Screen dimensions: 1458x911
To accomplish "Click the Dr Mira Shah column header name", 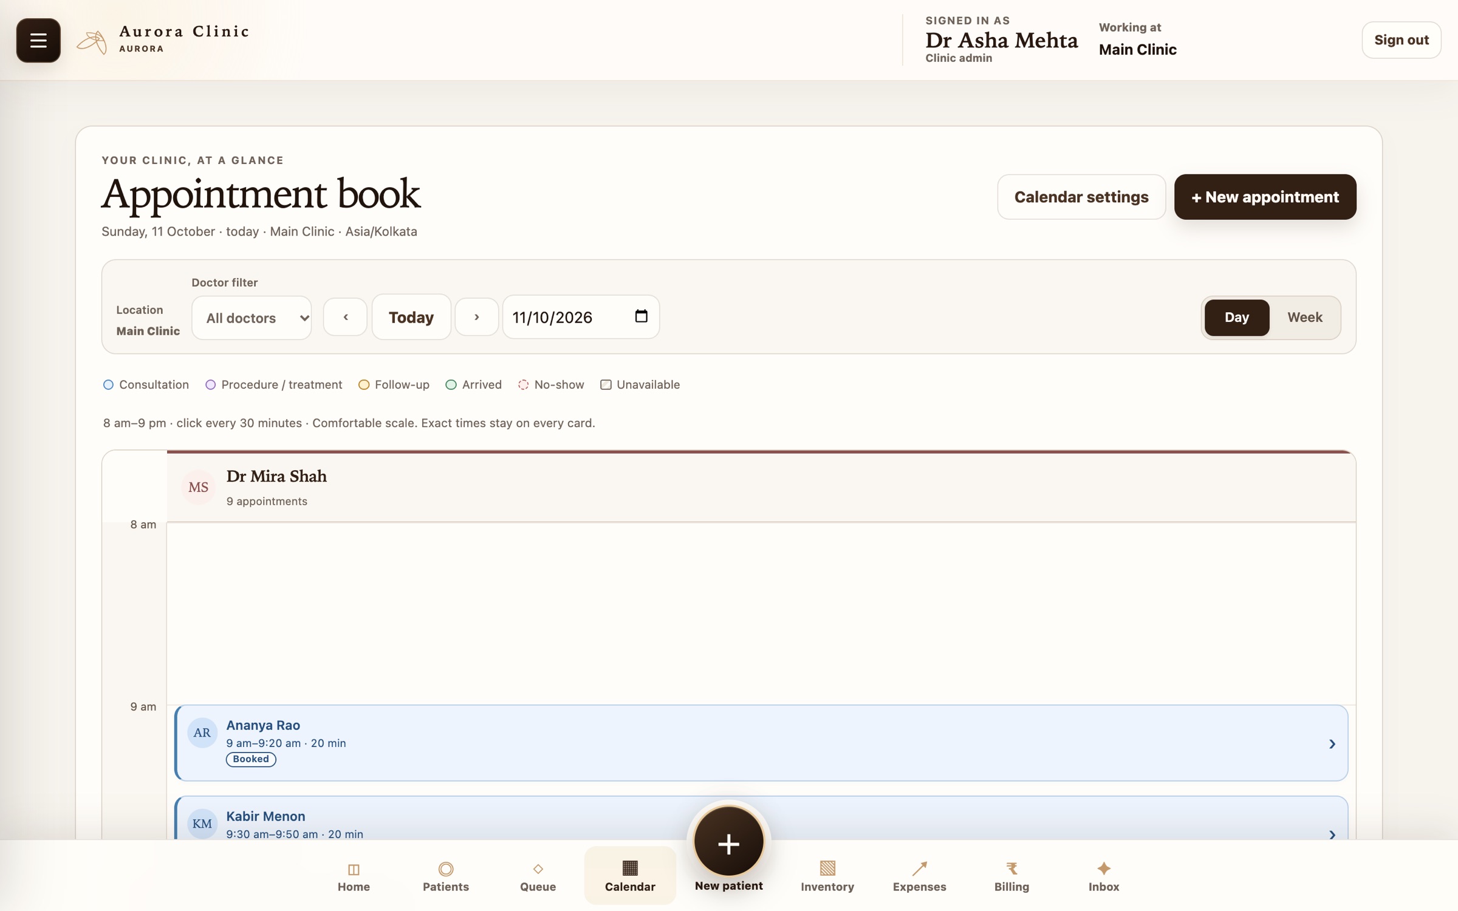I will 276,476.
